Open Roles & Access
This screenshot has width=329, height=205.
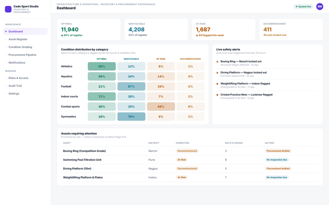click(x=25, y=78)
